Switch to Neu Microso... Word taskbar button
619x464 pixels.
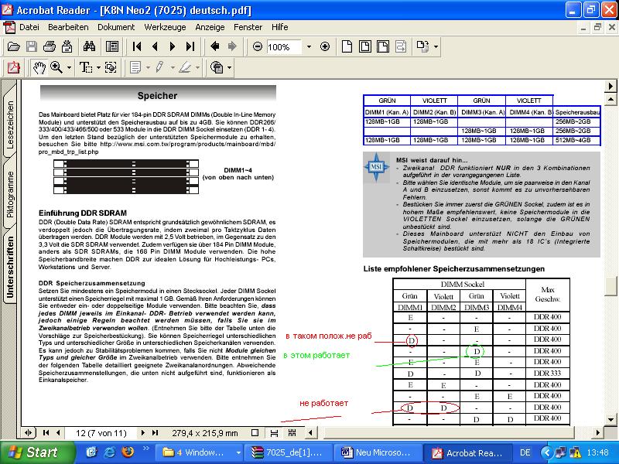click(x=377, y=452)
